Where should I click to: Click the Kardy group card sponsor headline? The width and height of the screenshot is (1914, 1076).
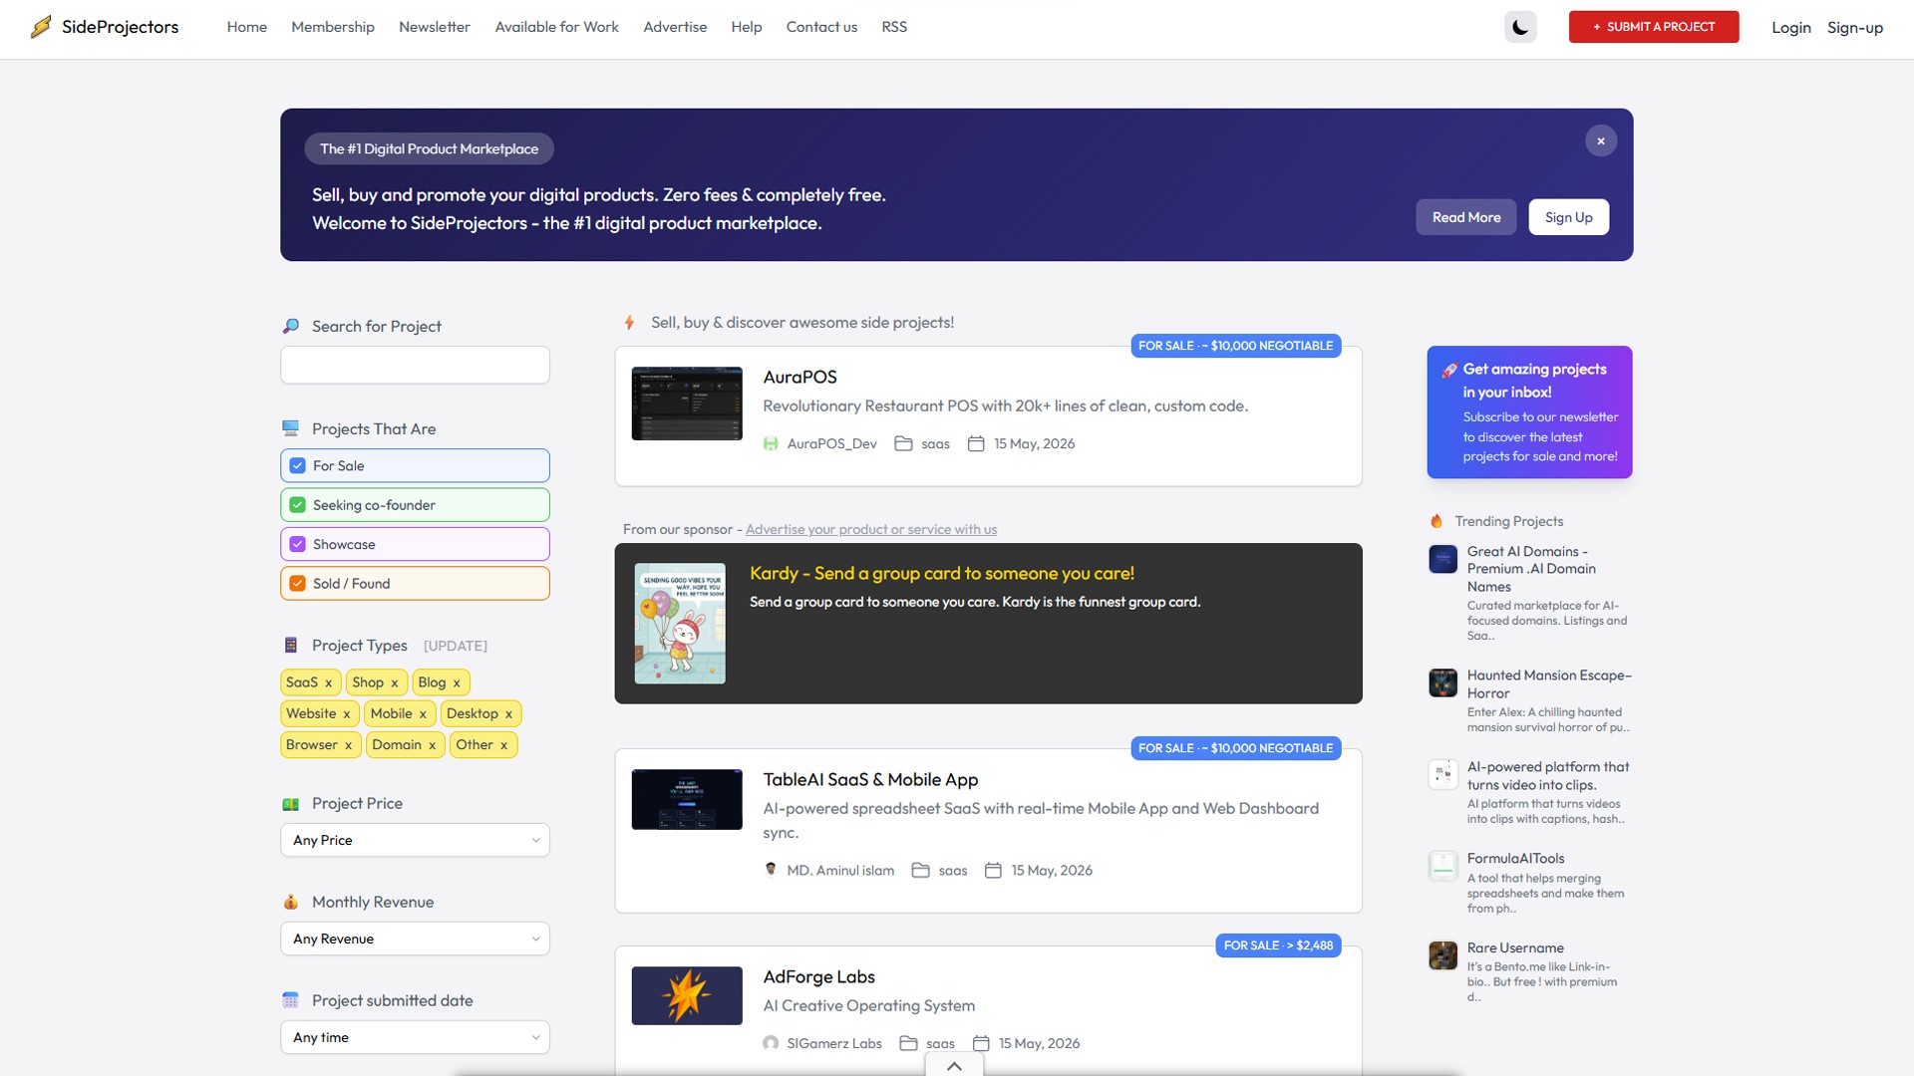click(x=942, y=573)
